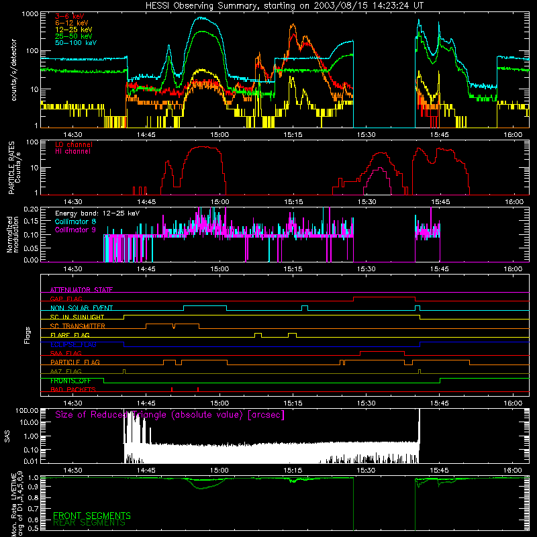
Task: Click the PARTICLE FLAG label
Action: tap(75, 362)
